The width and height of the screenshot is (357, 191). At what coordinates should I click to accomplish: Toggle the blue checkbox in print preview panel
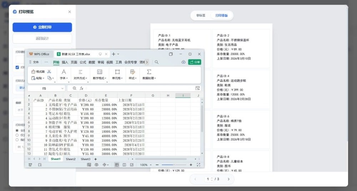tap(17, 67)
